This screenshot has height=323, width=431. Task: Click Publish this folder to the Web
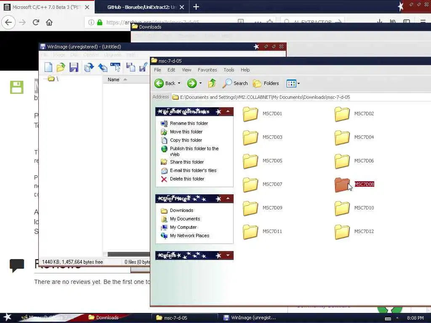194,151
